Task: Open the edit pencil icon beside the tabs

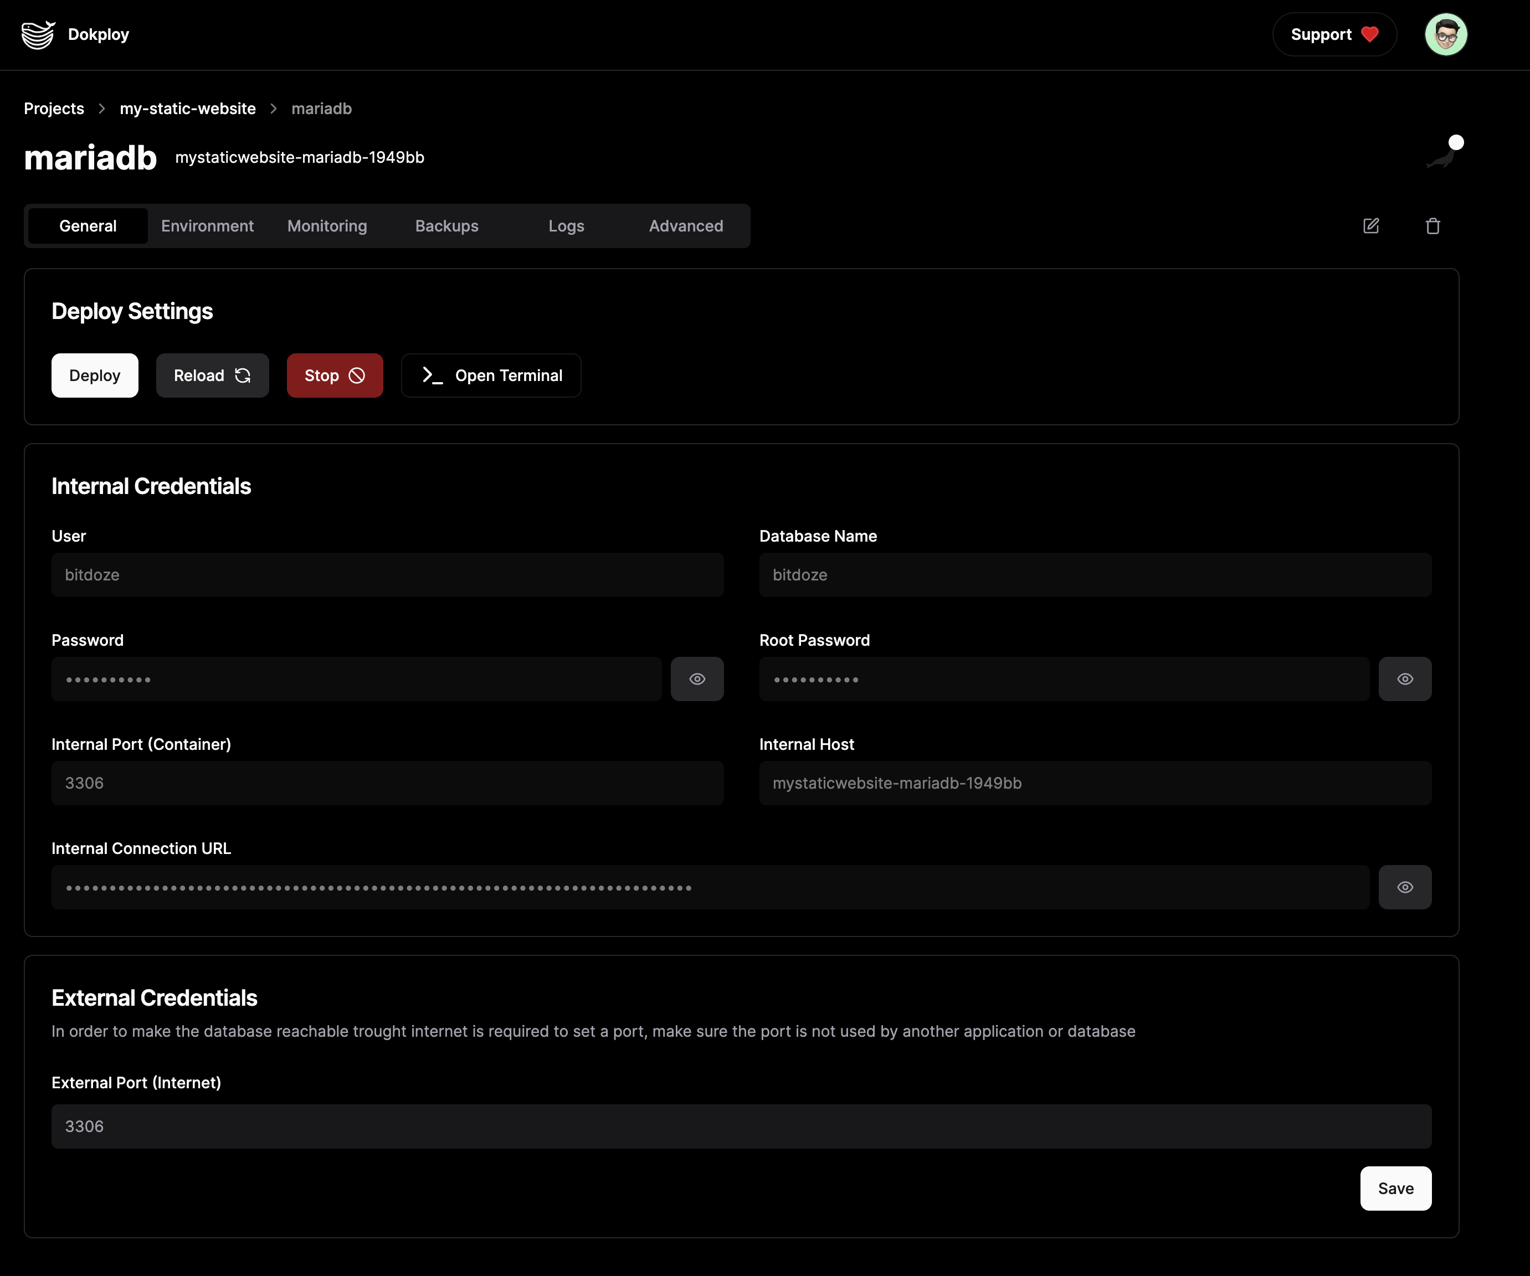Action: click(1370, 226)
